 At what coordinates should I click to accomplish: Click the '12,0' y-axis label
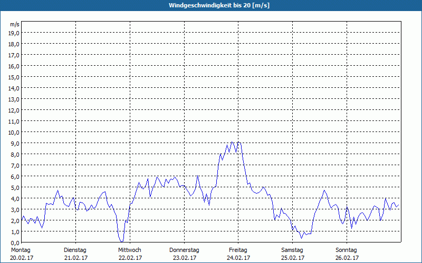click(14, 110)
